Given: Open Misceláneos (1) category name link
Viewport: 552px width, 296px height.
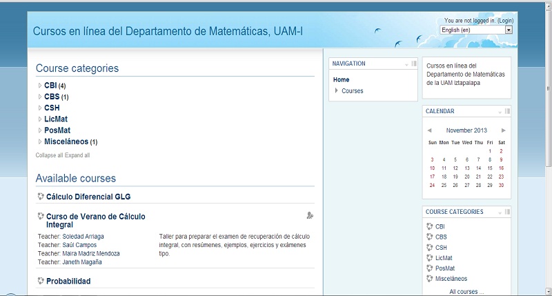Looking at the screenshot, I should pyautogui.click(x=66, y=141).
